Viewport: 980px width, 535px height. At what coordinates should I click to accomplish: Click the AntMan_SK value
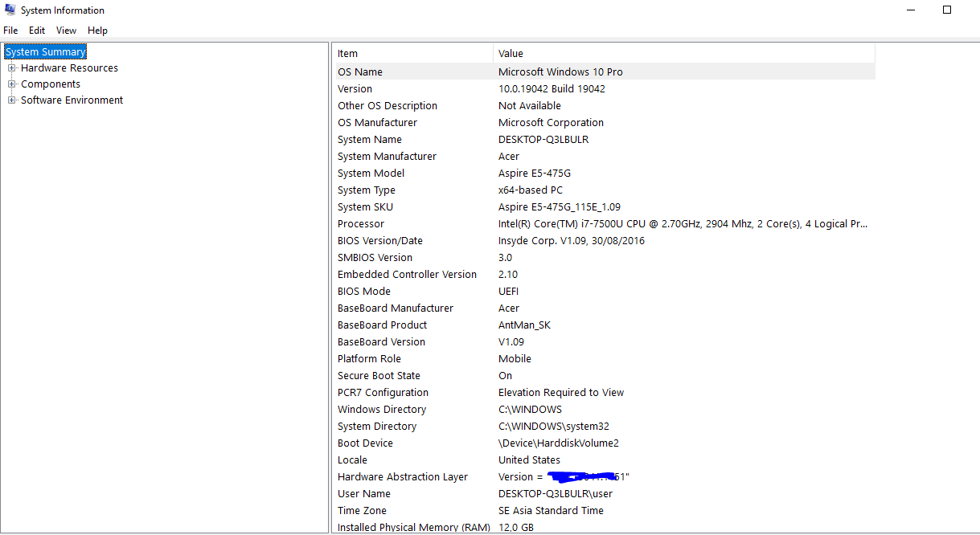click(x=524, y=325)
